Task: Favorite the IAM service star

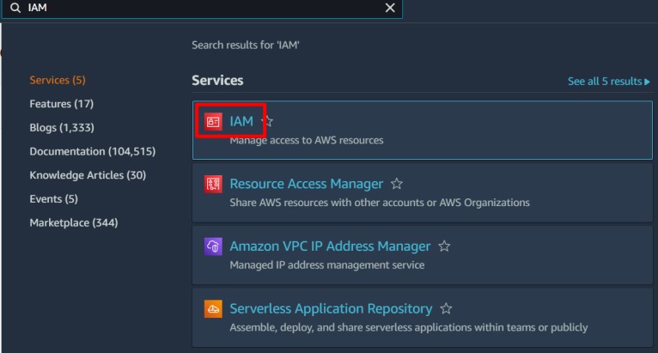Action: point(267,121)
